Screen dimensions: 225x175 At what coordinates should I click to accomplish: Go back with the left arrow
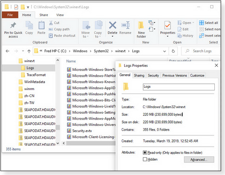[x=7, y=51]
